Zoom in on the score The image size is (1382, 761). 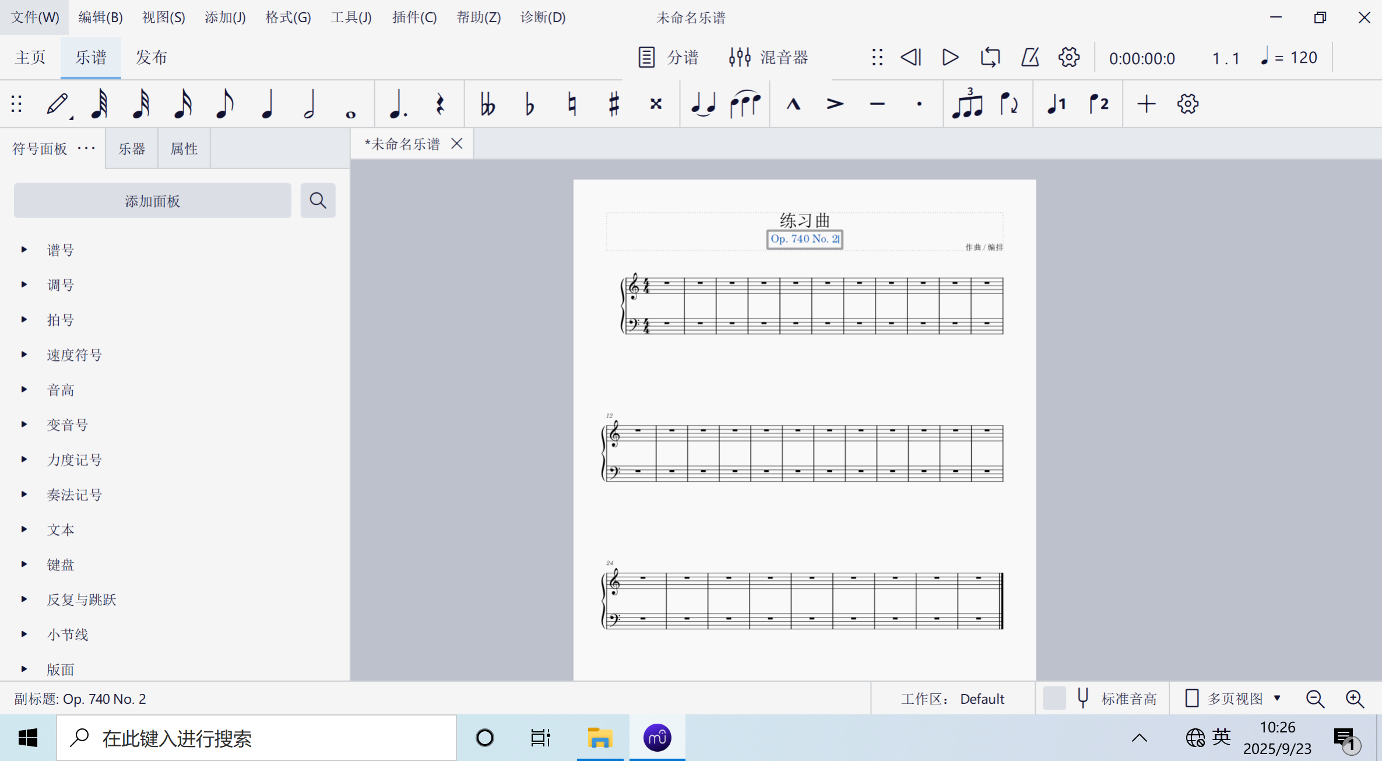(1355, 699)
